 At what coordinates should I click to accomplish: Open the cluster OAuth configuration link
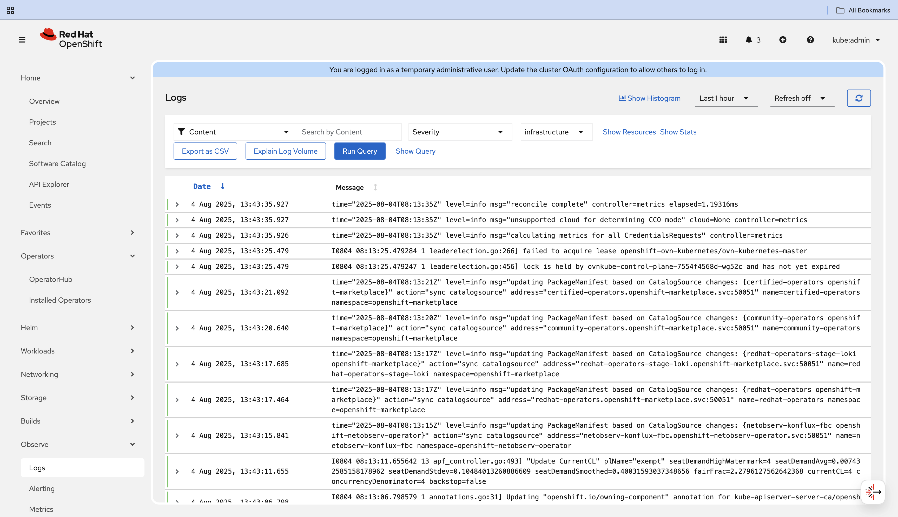point(583,70)
